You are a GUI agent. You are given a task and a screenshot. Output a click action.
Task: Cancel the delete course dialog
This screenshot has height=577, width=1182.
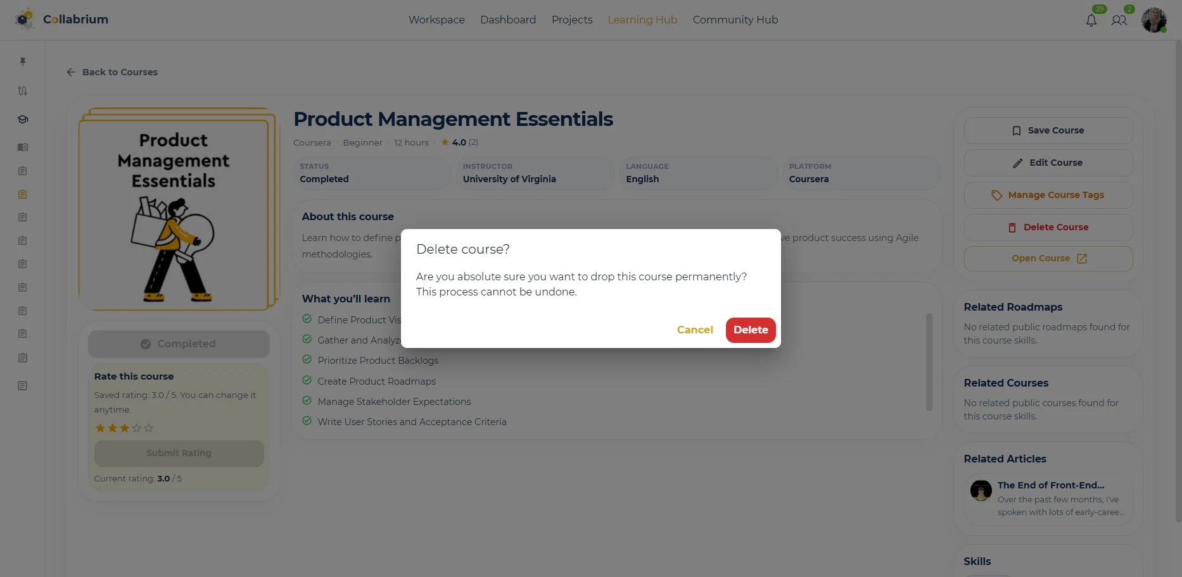coord(695,330)
